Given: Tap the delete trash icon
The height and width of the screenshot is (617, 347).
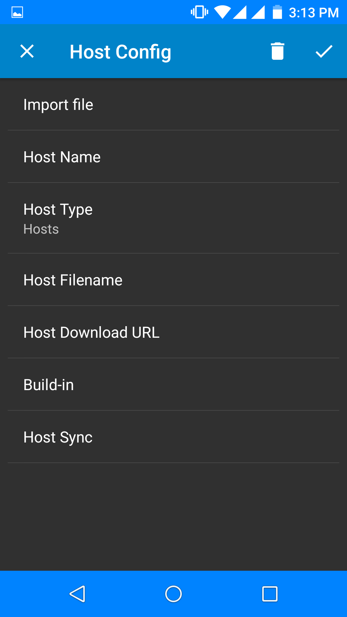Looking at the screenshot, I should (x=278, y=51).
